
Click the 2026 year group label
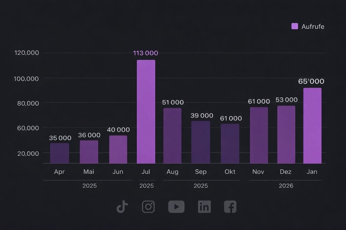(x=286, y=185)
